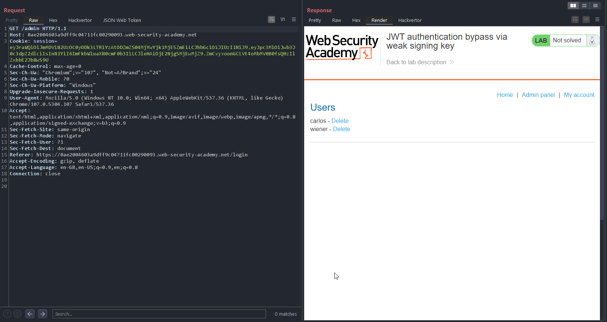The image size is (607, 322).
Task: Click the search help question mark icon
Action: click(7, 314)
